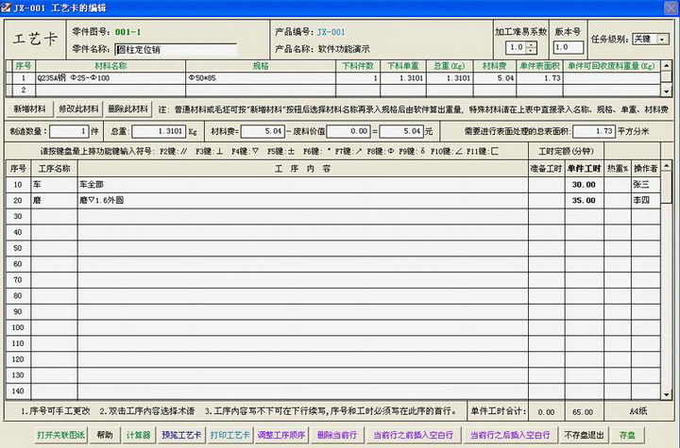Click 打印工艺卡 to print
The image size is (680, 448).
pos(228,435)
